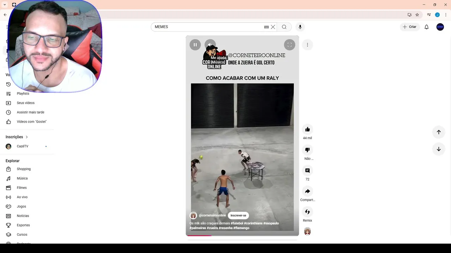Go to the previous Short arrow
This screenshot has height=253, width=451.
(x=439, y=132)
